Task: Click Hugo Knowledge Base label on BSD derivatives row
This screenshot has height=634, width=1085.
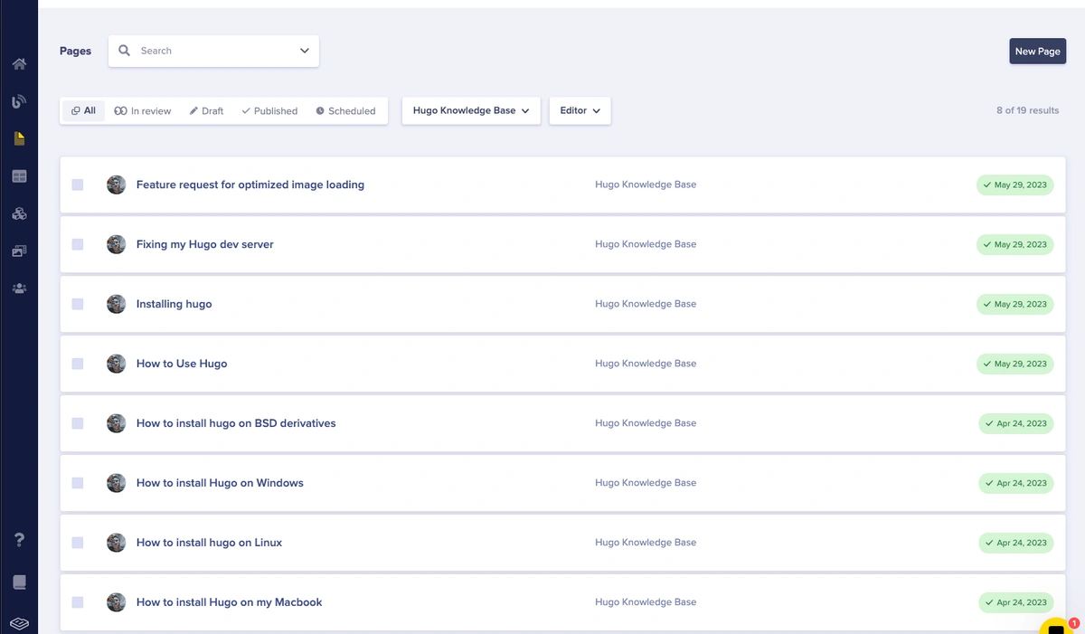Action: [x=646, y=423]
